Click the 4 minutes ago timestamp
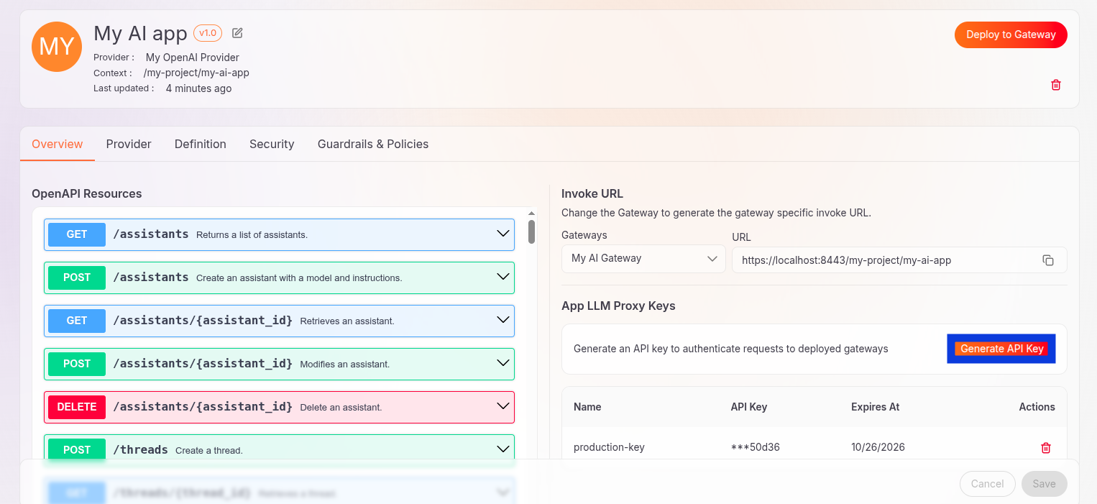 click(x=198, y=88)
